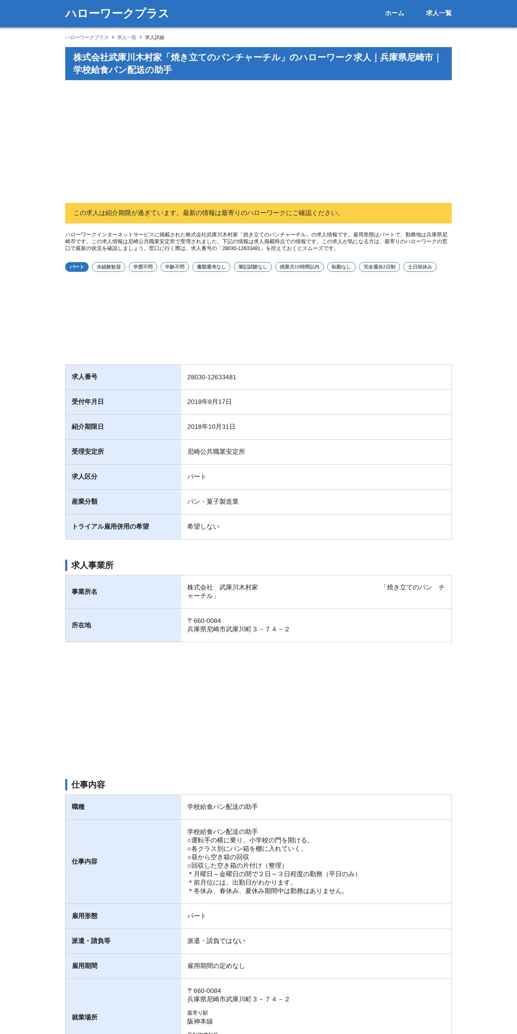Click the 求人一覧 breadcrumb link
The width and height of the screenshot is (517, 1034).
[x=126, y=37]
